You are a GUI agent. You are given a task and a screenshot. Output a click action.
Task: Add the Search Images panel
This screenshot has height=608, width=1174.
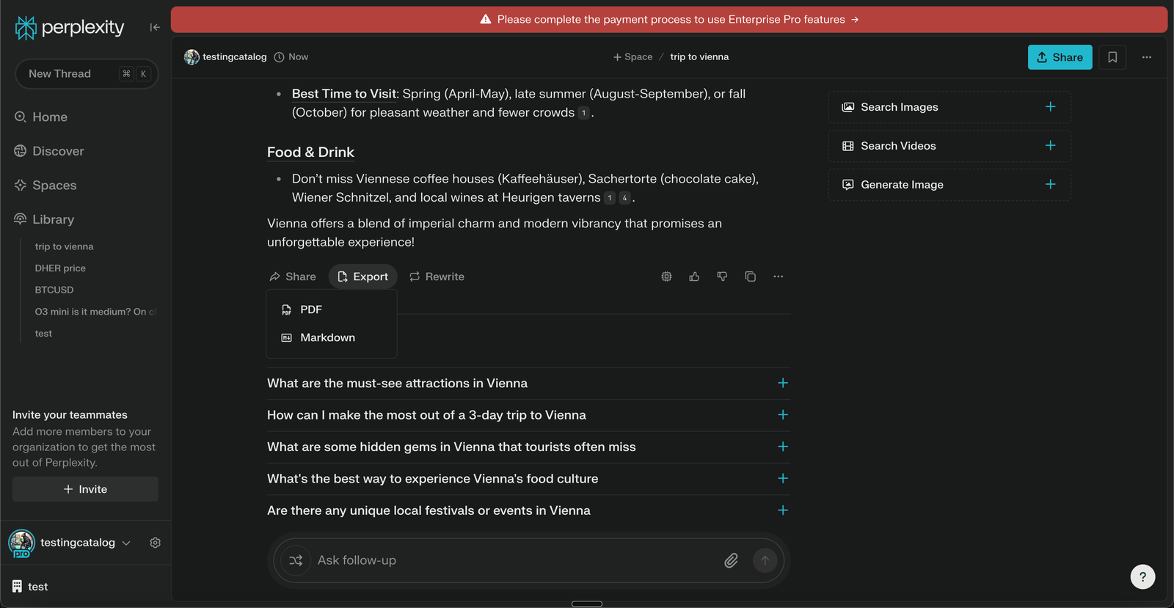pos(1050,107)
